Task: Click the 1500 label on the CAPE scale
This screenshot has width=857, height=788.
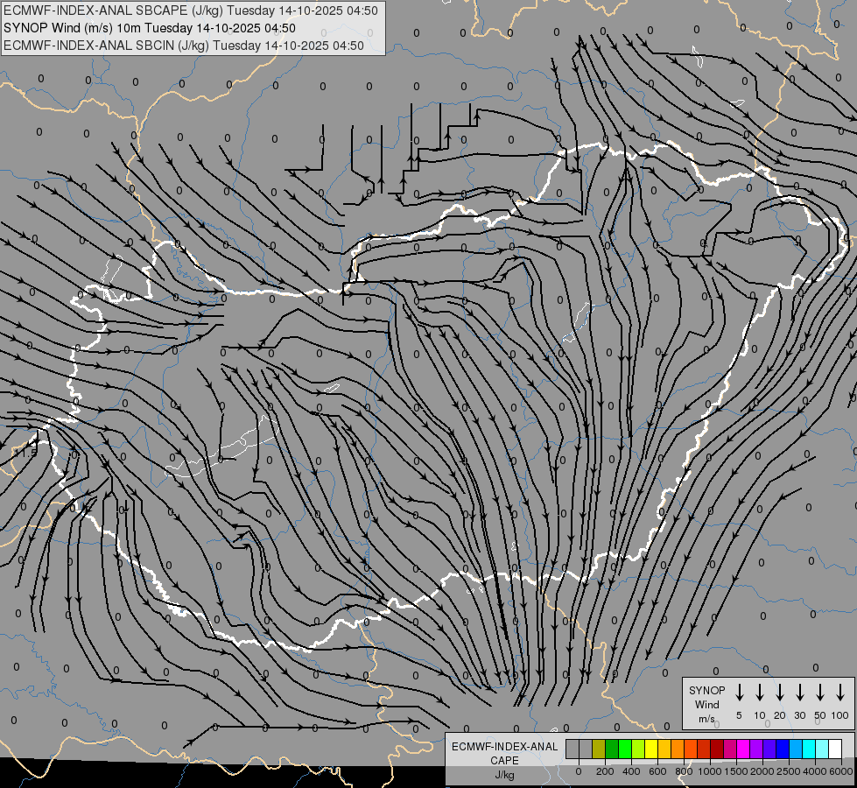Action: pos(736,771)
